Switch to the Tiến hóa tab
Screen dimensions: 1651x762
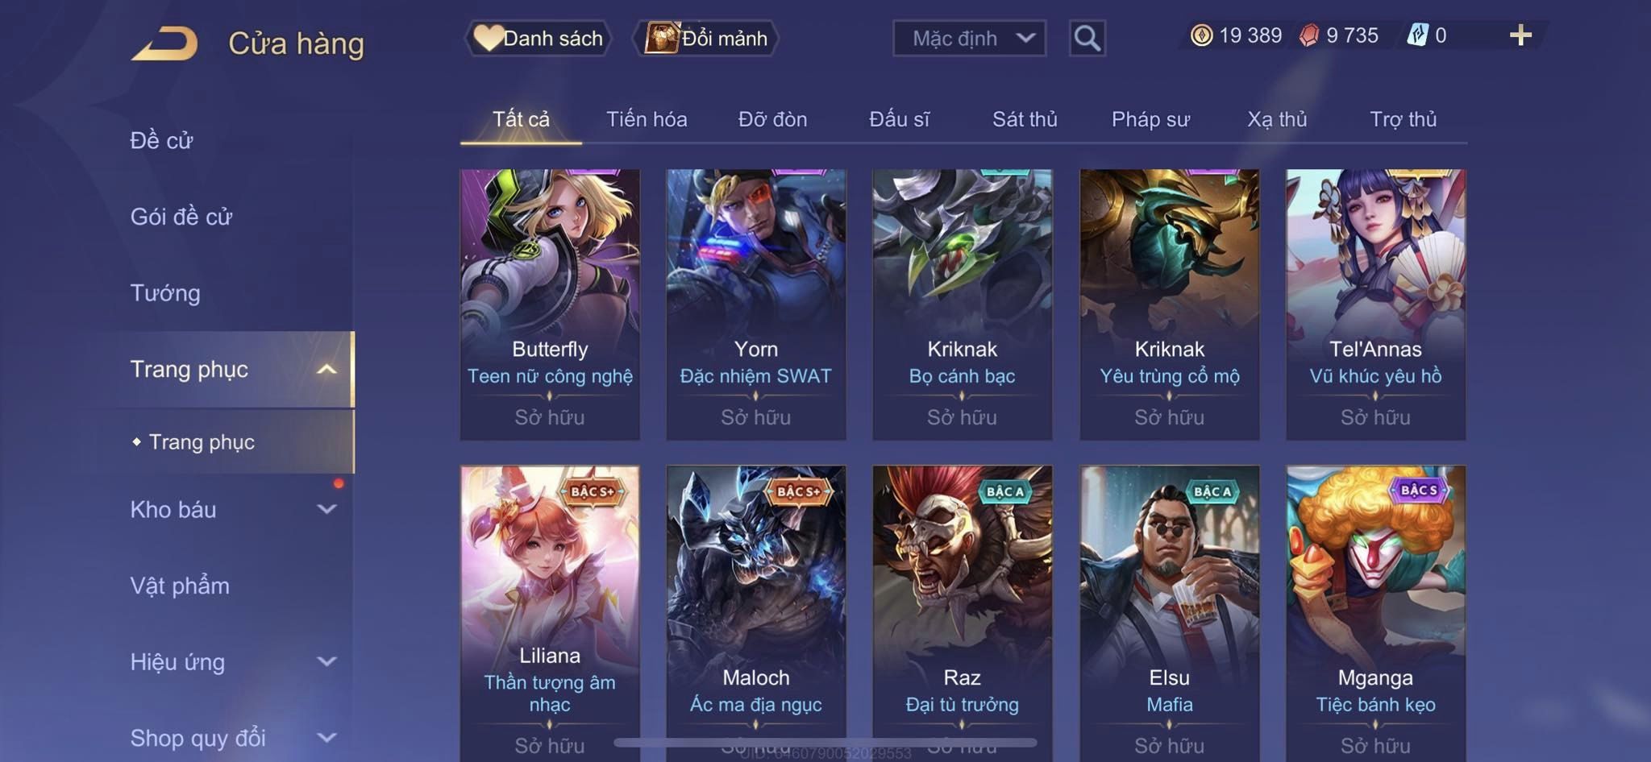(x=647, y=119)
